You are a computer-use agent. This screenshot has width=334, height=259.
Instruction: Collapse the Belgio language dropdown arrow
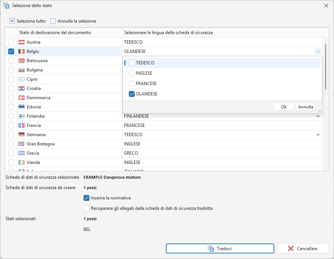pos(318,51)
